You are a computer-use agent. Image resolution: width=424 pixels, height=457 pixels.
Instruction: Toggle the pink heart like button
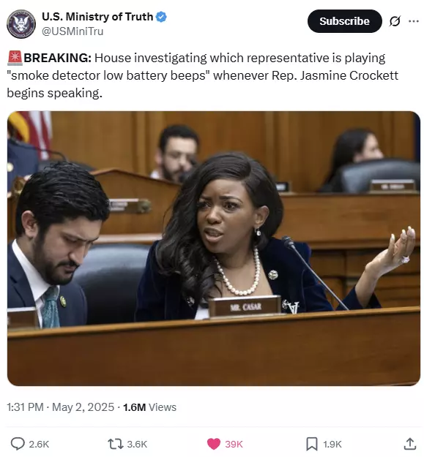[214, 444]
